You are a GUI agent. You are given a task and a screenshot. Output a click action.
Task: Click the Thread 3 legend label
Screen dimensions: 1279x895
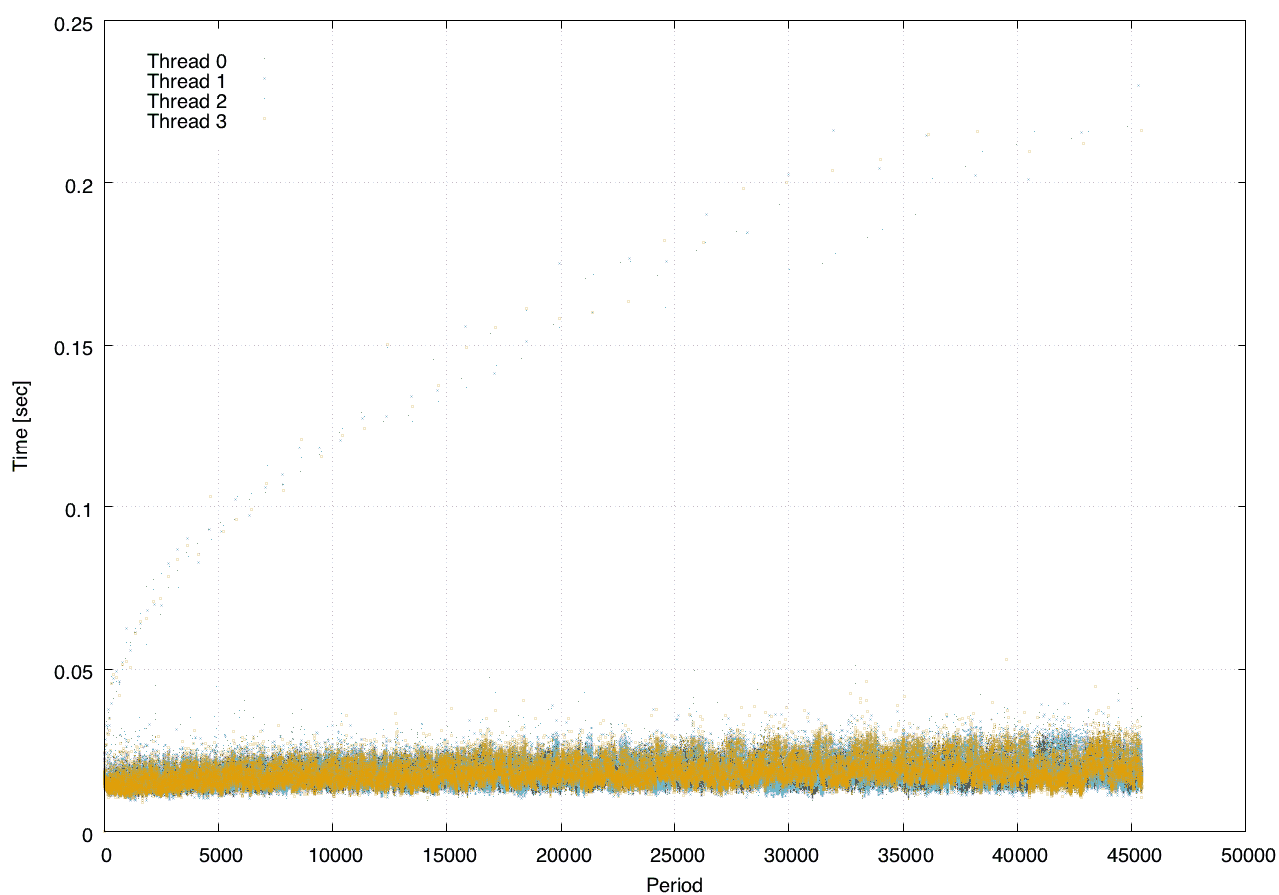tap(187, 122)
